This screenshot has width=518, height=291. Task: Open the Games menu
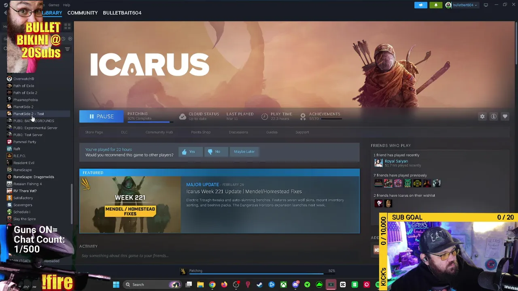click(54, 5)
